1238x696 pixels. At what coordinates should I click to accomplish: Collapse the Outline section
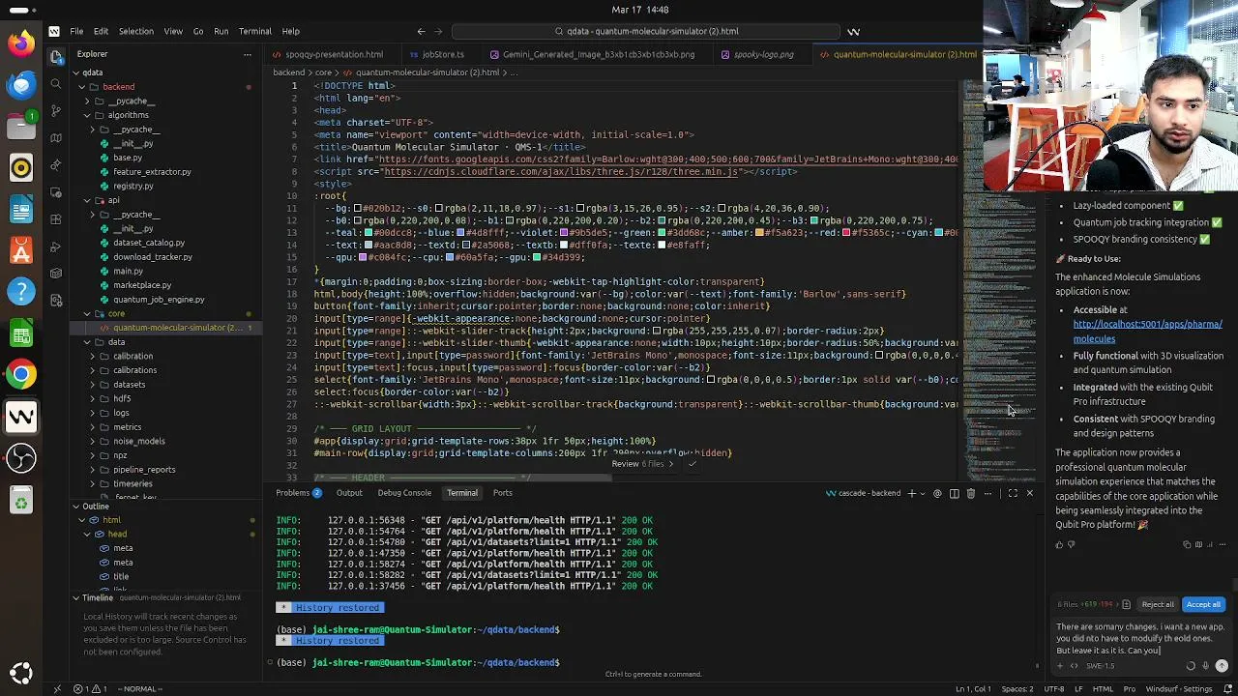tap(75, 506)
